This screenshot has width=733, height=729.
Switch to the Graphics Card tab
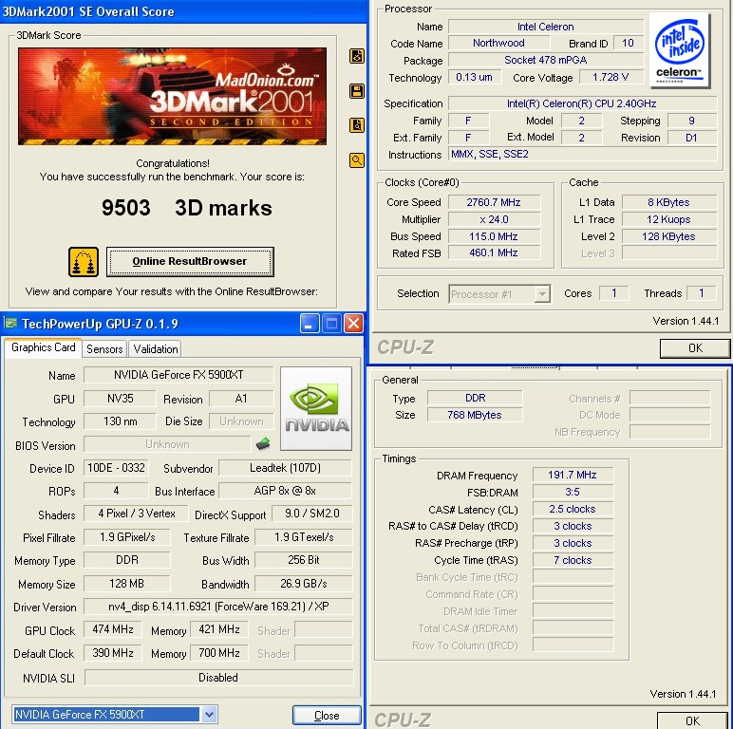(43, 347)
